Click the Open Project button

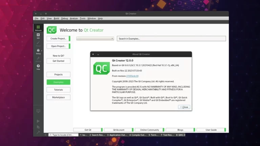click(58, 46)
